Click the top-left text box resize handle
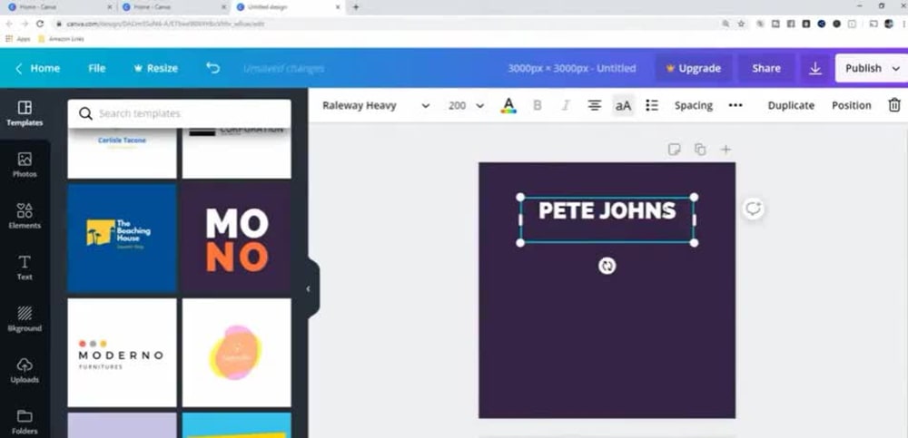Screen dimensions: 908x438 tap(520, 198)
